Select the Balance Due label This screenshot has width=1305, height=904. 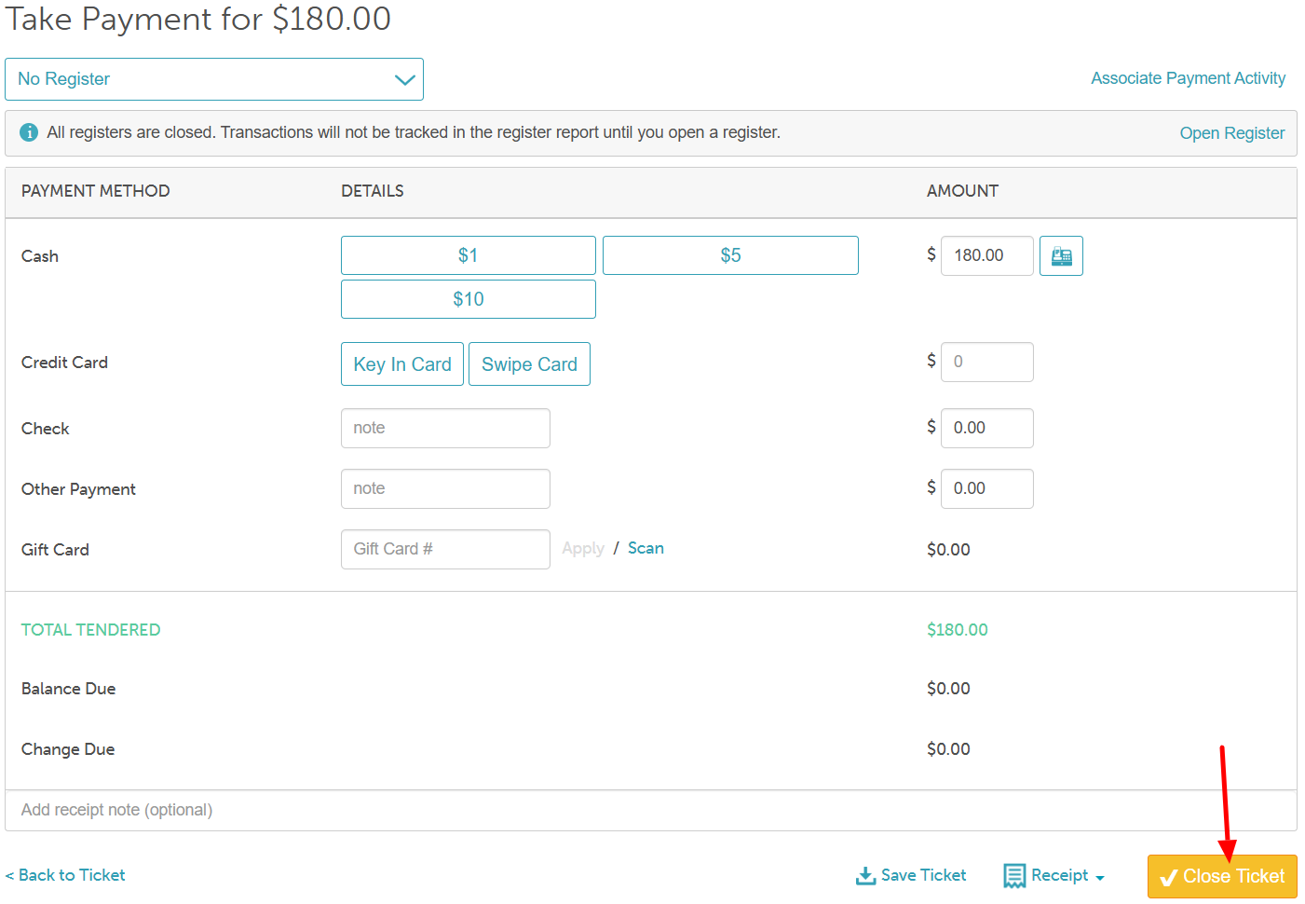pos(69,689)
